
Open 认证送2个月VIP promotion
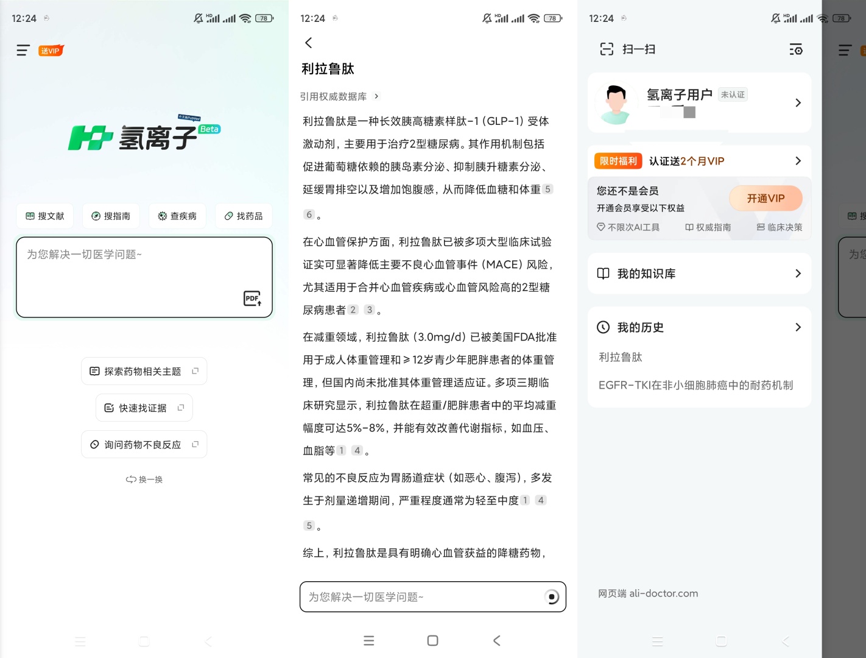699,161
